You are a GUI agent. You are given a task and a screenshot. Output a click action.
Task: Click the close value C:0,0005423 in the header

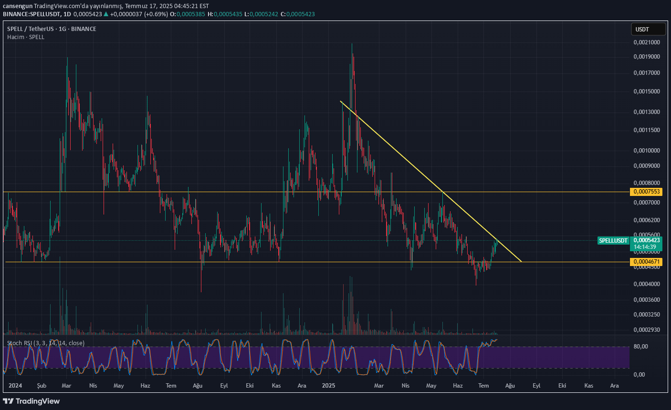[x=298, y=14]
